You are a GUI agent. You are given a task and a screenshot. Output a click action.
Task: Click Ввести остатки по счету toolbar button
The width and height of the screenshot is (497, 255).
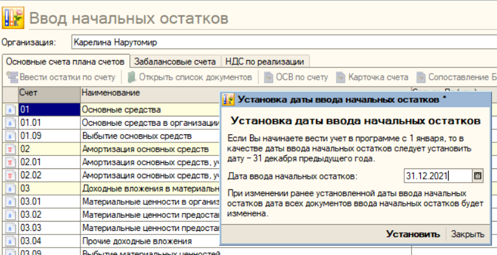pos(61,77)
